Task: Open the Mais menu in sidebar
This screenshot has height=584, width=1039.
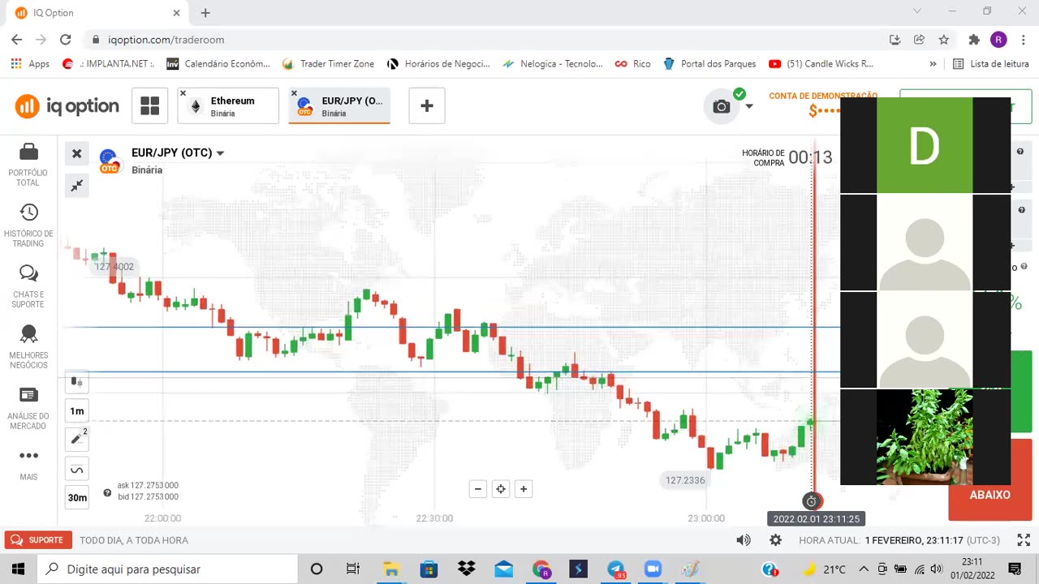Action: coord(28,464)
